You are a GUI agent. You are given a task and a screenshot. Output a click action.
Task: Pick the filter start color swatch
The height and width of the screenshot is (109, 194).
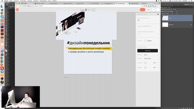click(145, 63)
